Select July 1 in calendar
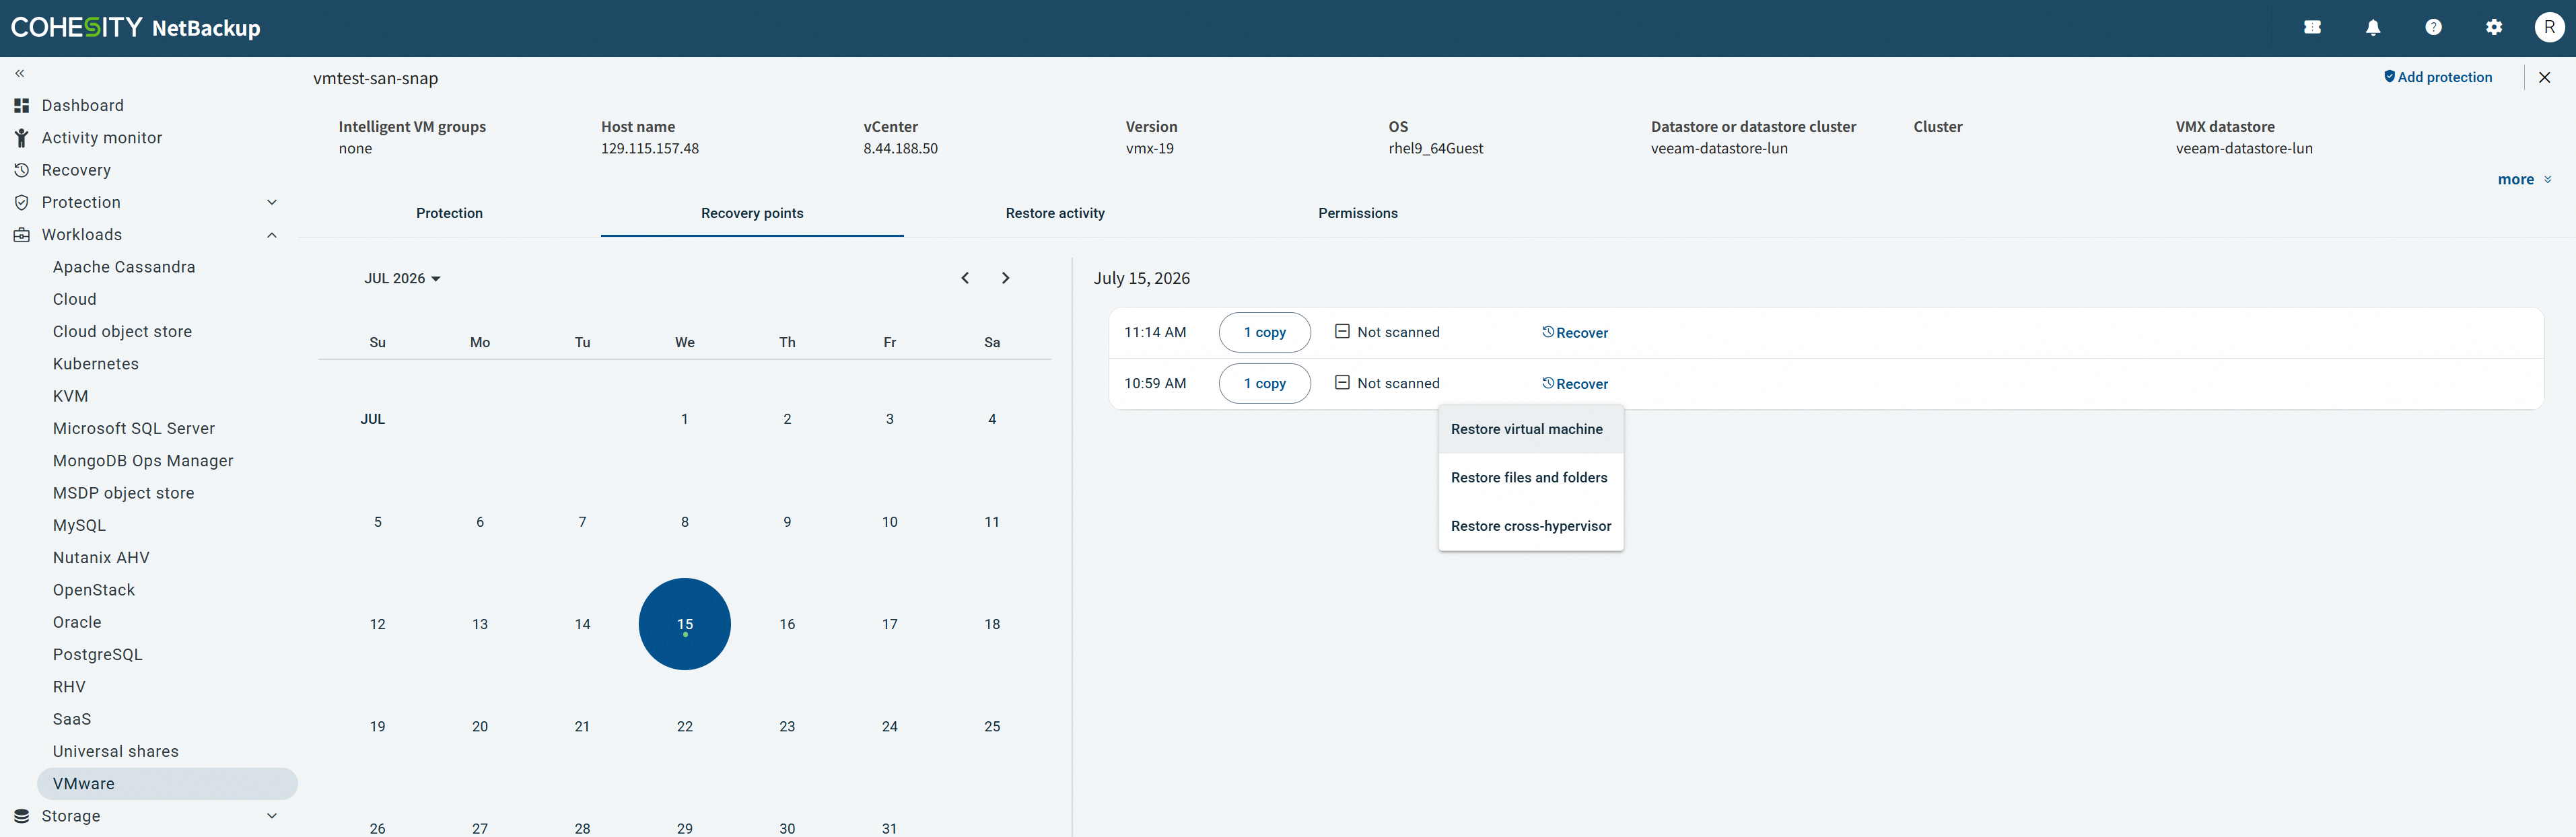The image size is (2576, 837). click(685, 419)
